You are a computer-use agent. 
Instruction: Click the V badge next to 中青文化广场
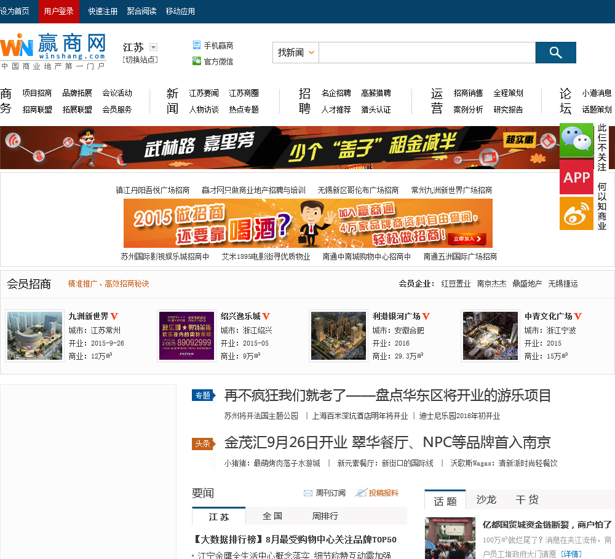pos(577,316)
